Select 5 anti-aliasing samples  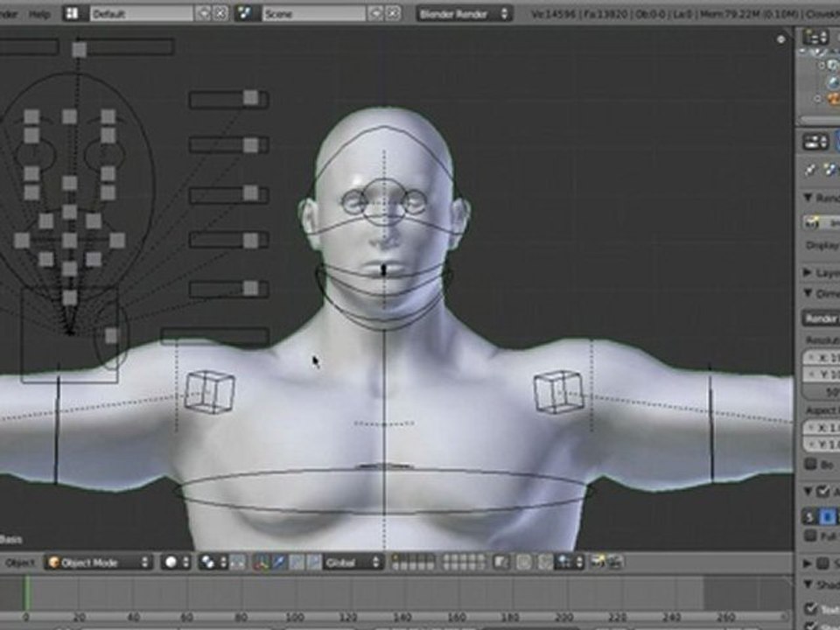click(809, 516)
